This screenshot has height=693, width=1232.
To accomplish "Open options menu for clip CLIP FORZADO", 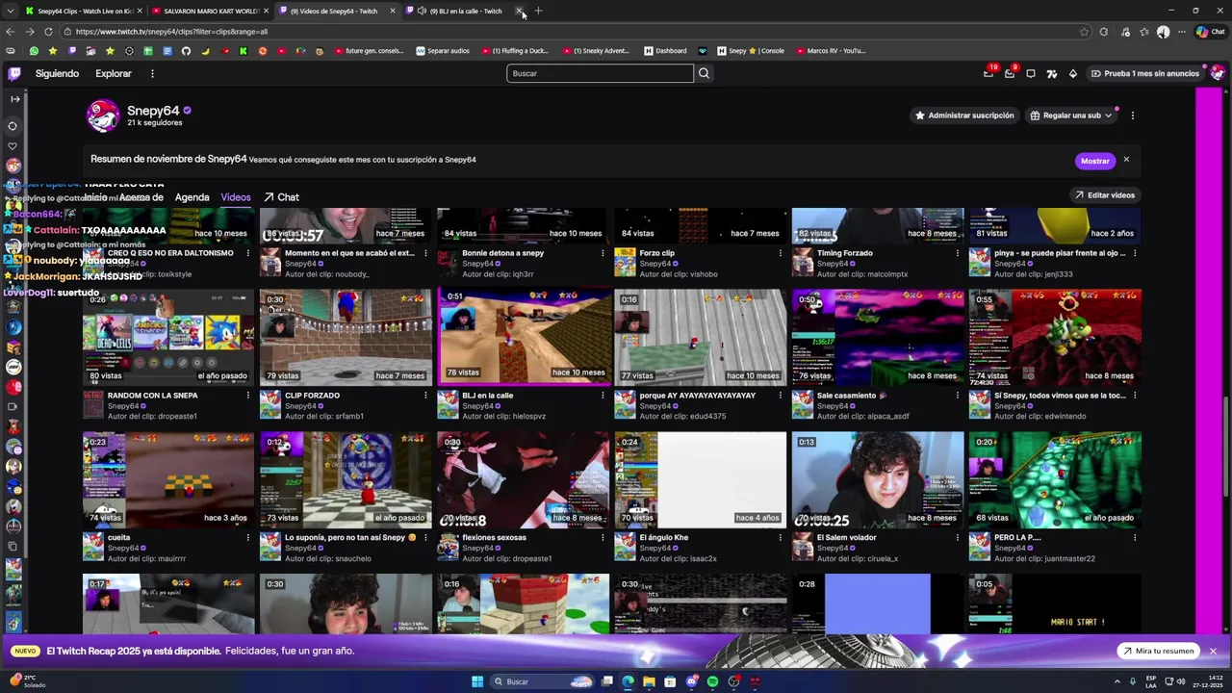I will click(x=425, y=396).
